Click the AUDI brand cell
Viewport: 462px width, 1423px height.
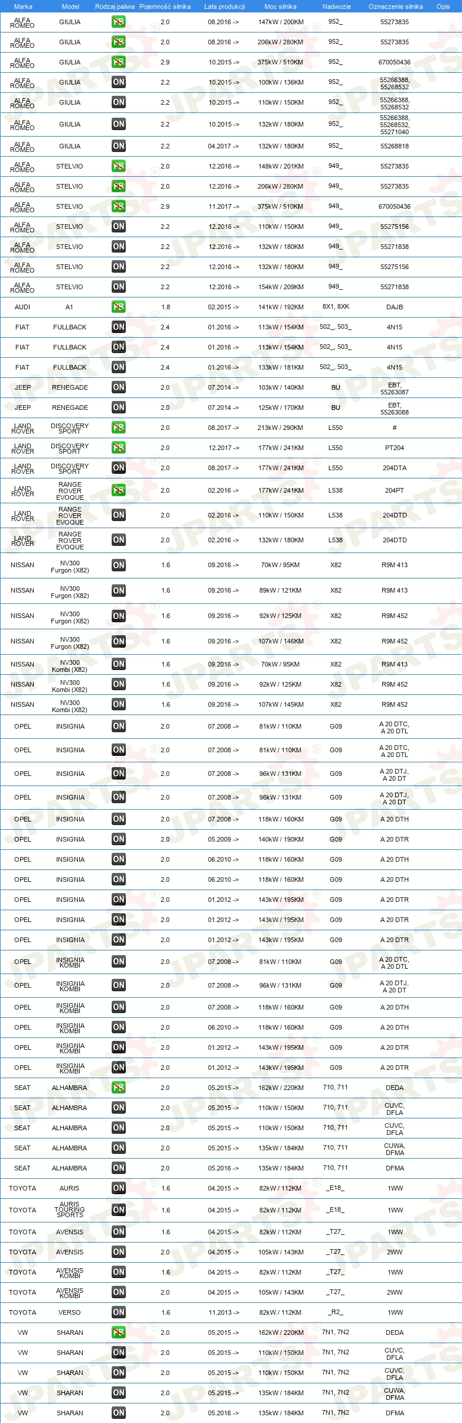click(22, 307)
